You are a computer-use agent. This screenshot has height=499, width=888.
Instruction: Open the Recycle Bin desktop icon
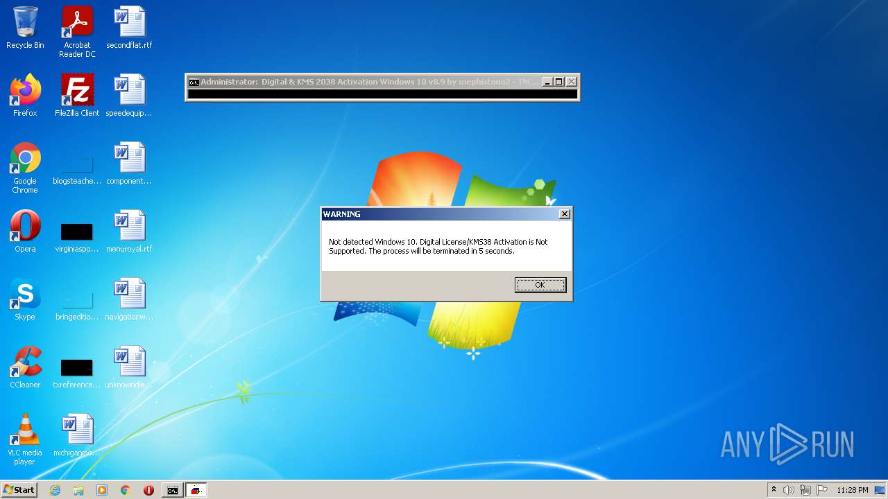tap(25, 28)
